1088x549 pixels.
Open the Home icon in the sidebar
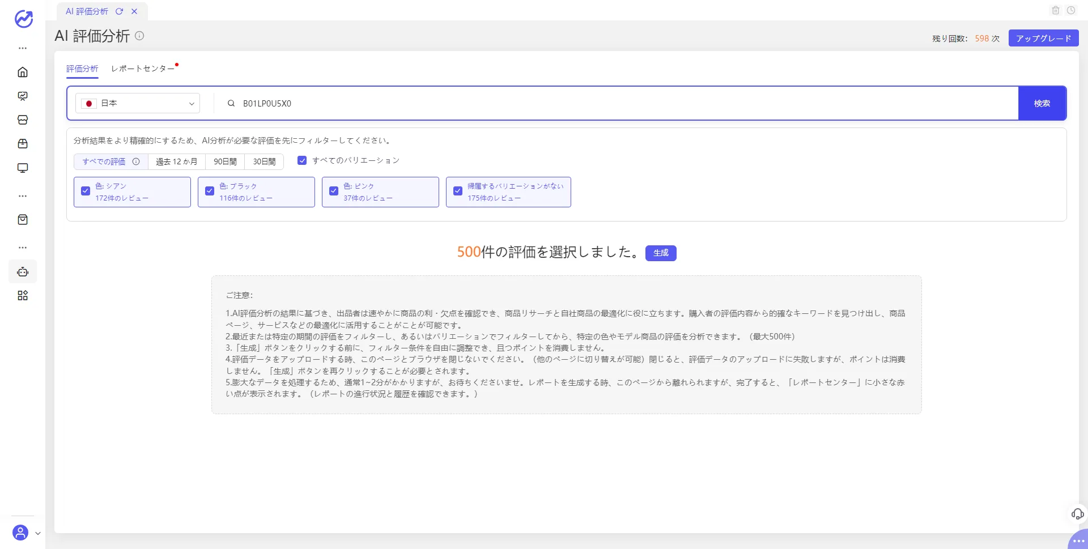tap(23, 72)
